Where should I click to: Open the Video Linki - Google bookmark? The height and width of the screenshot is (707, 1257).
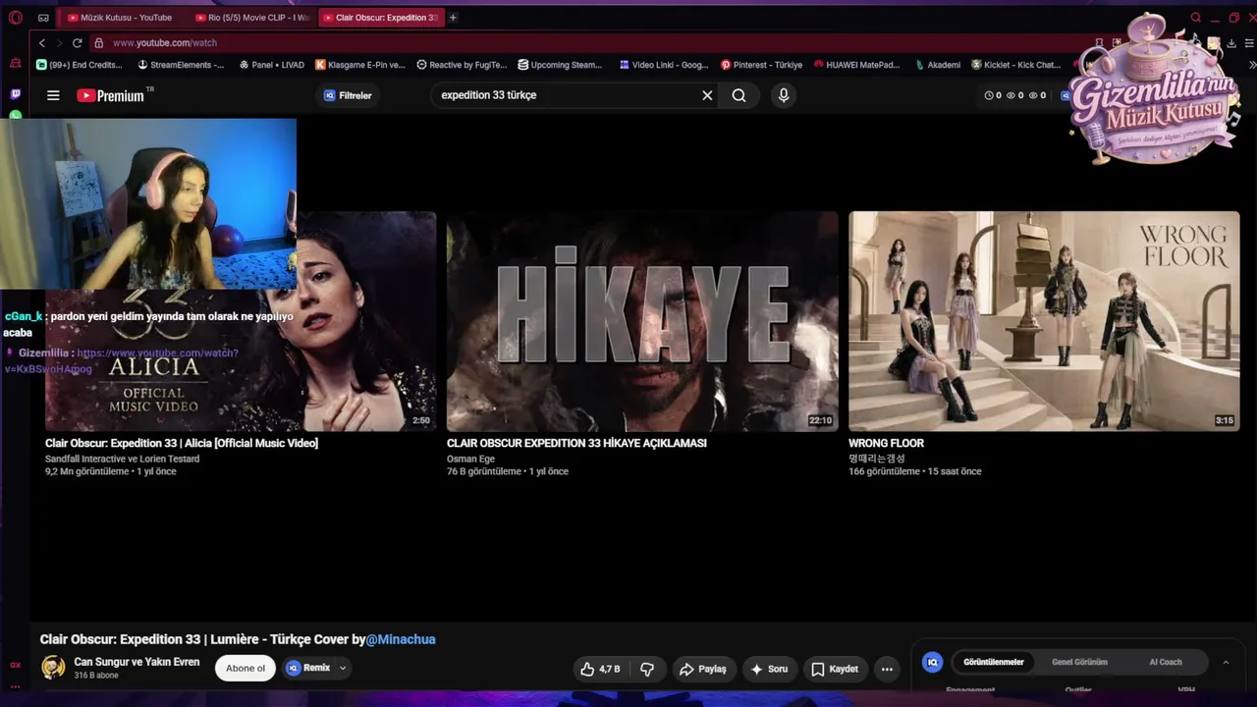tap(664, 65)
